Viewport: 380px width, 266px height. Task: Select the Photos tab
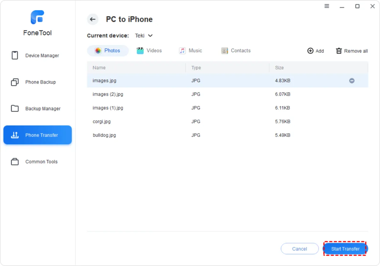point(108,51)
